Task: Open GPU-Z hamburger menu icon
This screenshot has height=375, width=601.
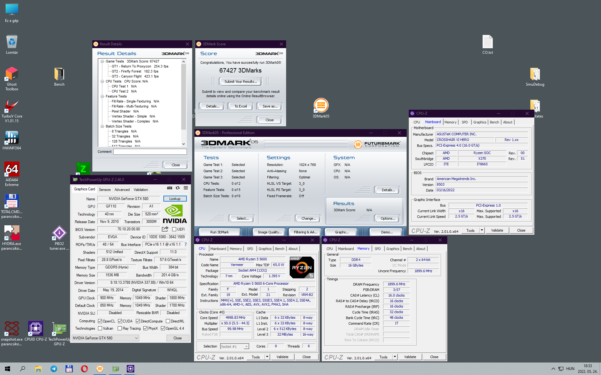Action: point(186,188)
